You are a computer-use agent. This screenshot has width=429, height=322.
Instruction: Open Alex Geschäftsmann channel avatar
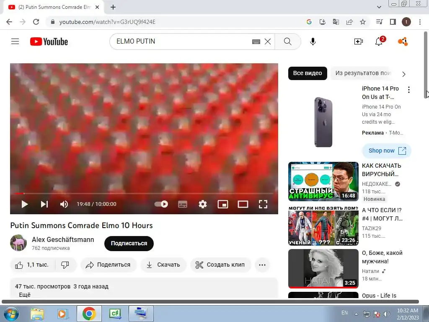(x=18, y=243)
